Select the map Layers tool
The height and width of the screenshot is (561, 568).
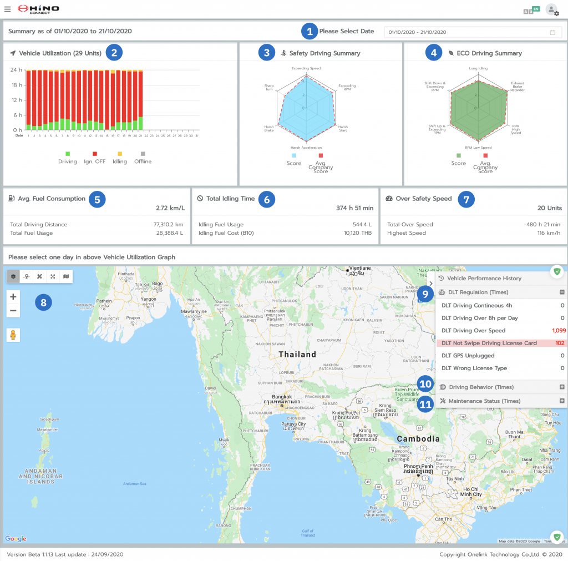(13, 276)
